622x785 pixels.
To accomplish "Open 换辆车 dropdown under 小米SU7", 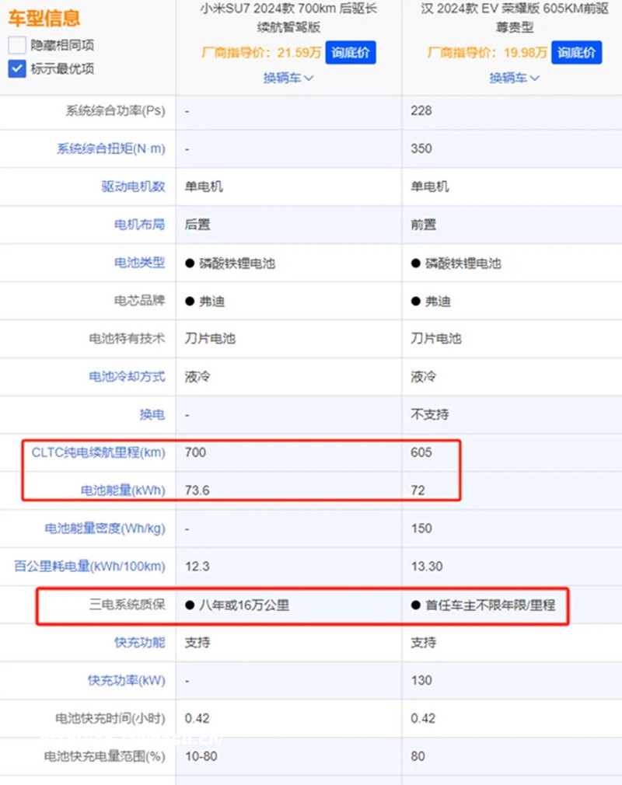I will click(x=288, y=78).
